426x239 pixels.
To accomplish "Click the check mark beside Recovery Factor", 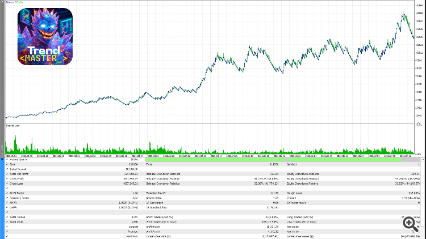I will (x=7, y=198).
